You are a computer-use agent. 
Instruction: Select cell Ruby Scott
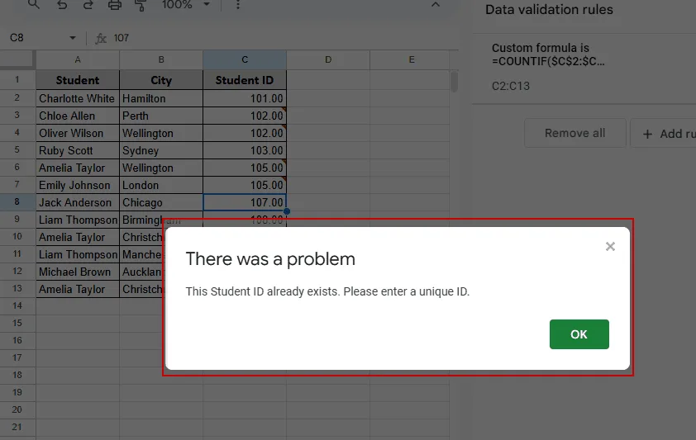tap(78, 150)
